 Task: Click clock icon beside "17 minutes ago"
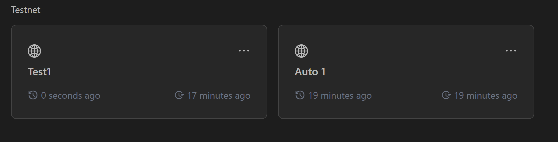click(x=179, y=95)
